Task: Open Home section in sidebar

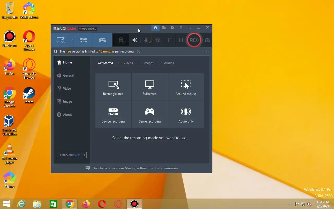Action: [72, 62]
